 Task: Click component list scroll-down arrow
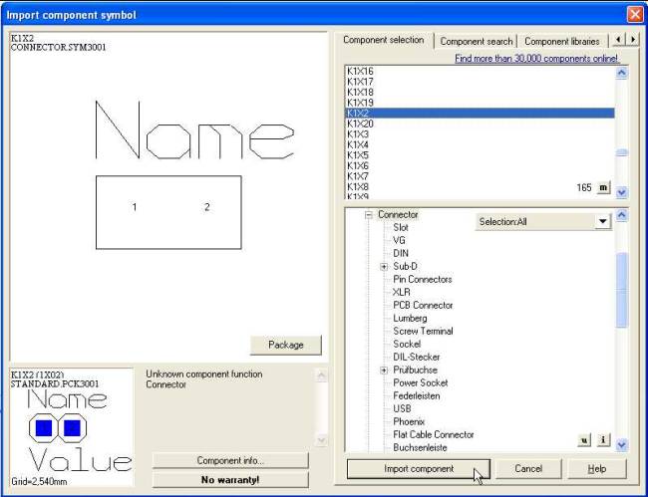click(x=621, y=192)
